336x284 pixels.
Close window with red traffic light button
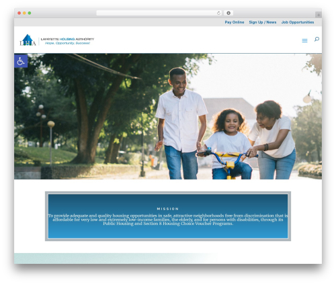pyautogui.click(x=19, y=13)
